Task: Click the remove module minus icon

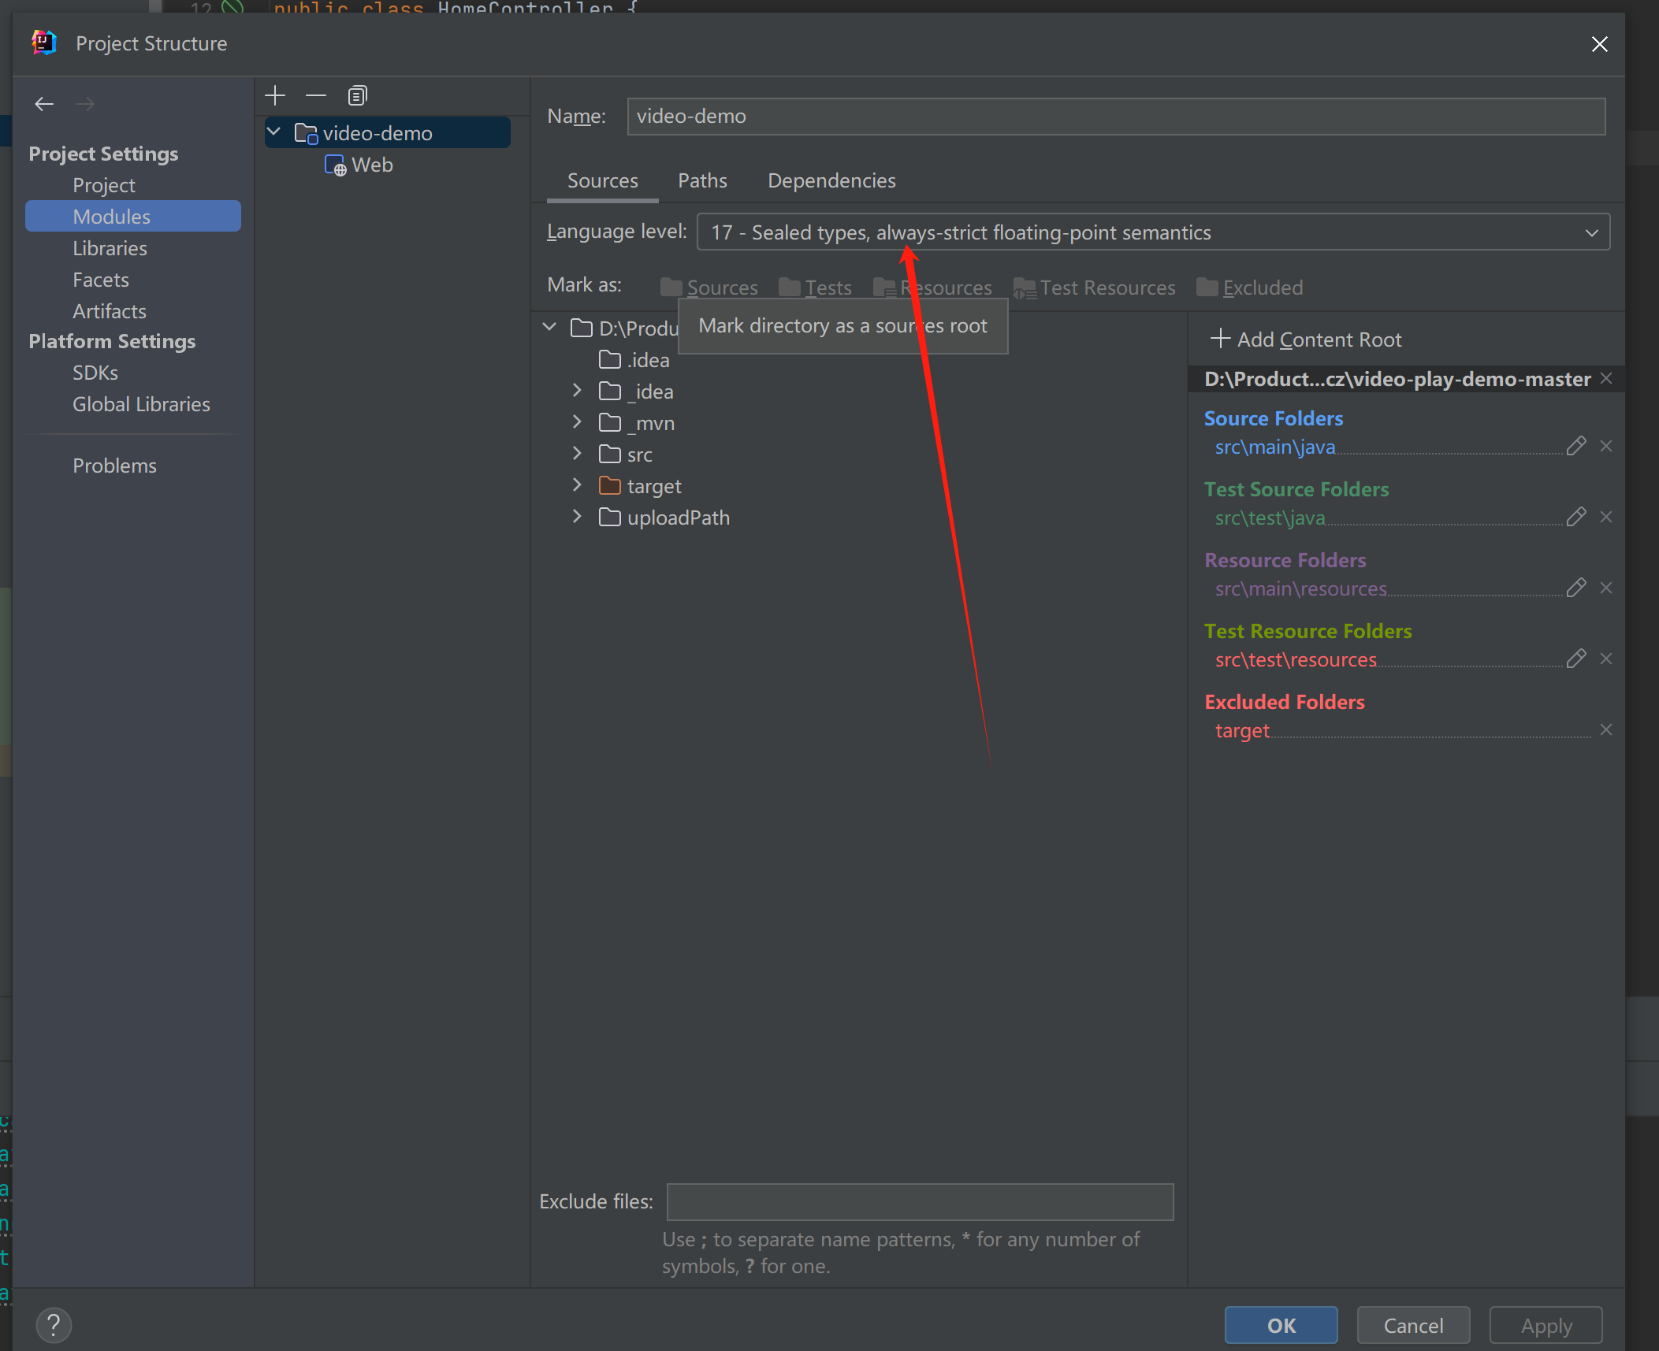Action: 316,95
